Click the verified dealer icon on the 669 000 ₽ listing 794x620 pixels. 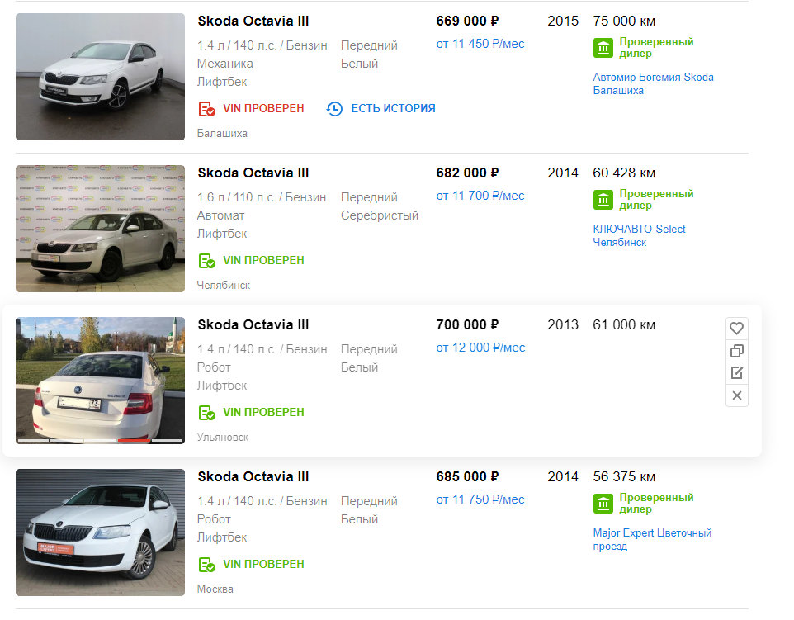[603, 48]
